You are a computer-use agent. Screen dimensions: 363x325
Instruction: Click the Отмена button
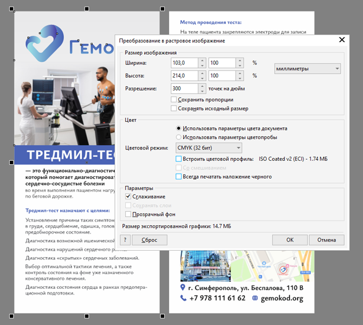[326, 240]
